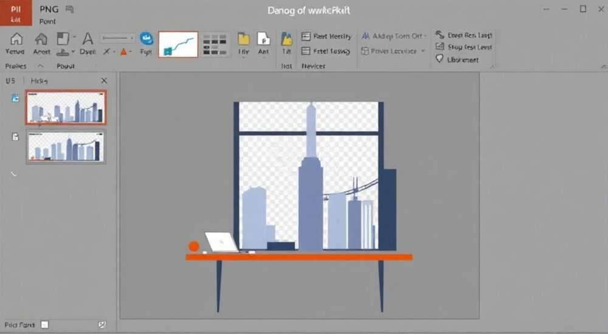Toggle the Stop Test Level checkbox option

[x=440, y=47]
